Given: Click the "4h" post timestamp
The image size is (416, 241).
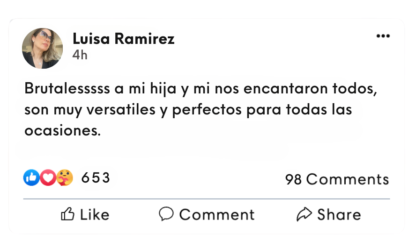Looking at the screenshot, I should (80, 55).
